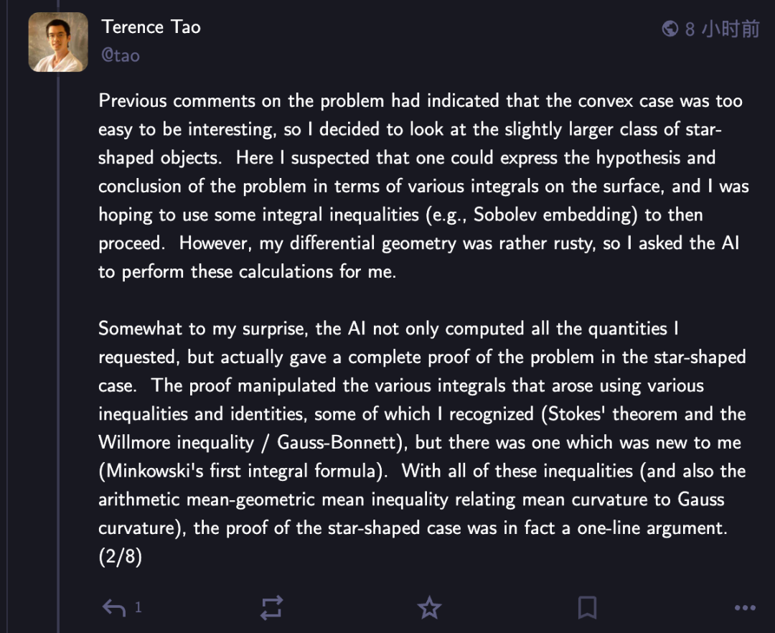Screen dimensions: 775x633
Task: Open Terence Tao's profile picture
Action: tap(58, 42)
